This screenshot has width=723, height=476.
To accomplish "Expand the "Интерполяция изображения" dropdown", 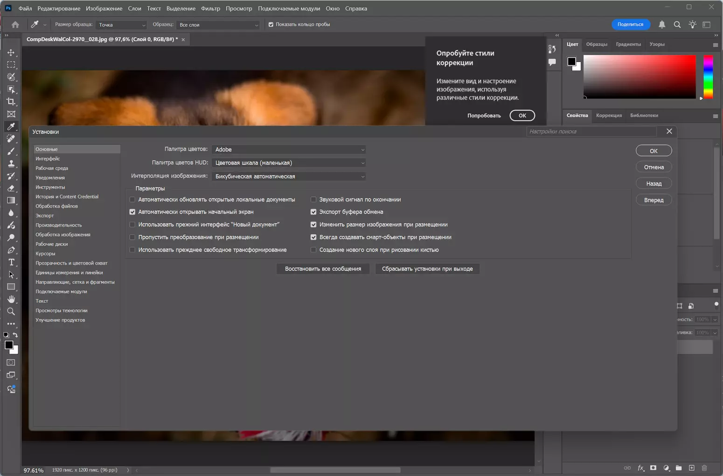I will coord(289,176).
